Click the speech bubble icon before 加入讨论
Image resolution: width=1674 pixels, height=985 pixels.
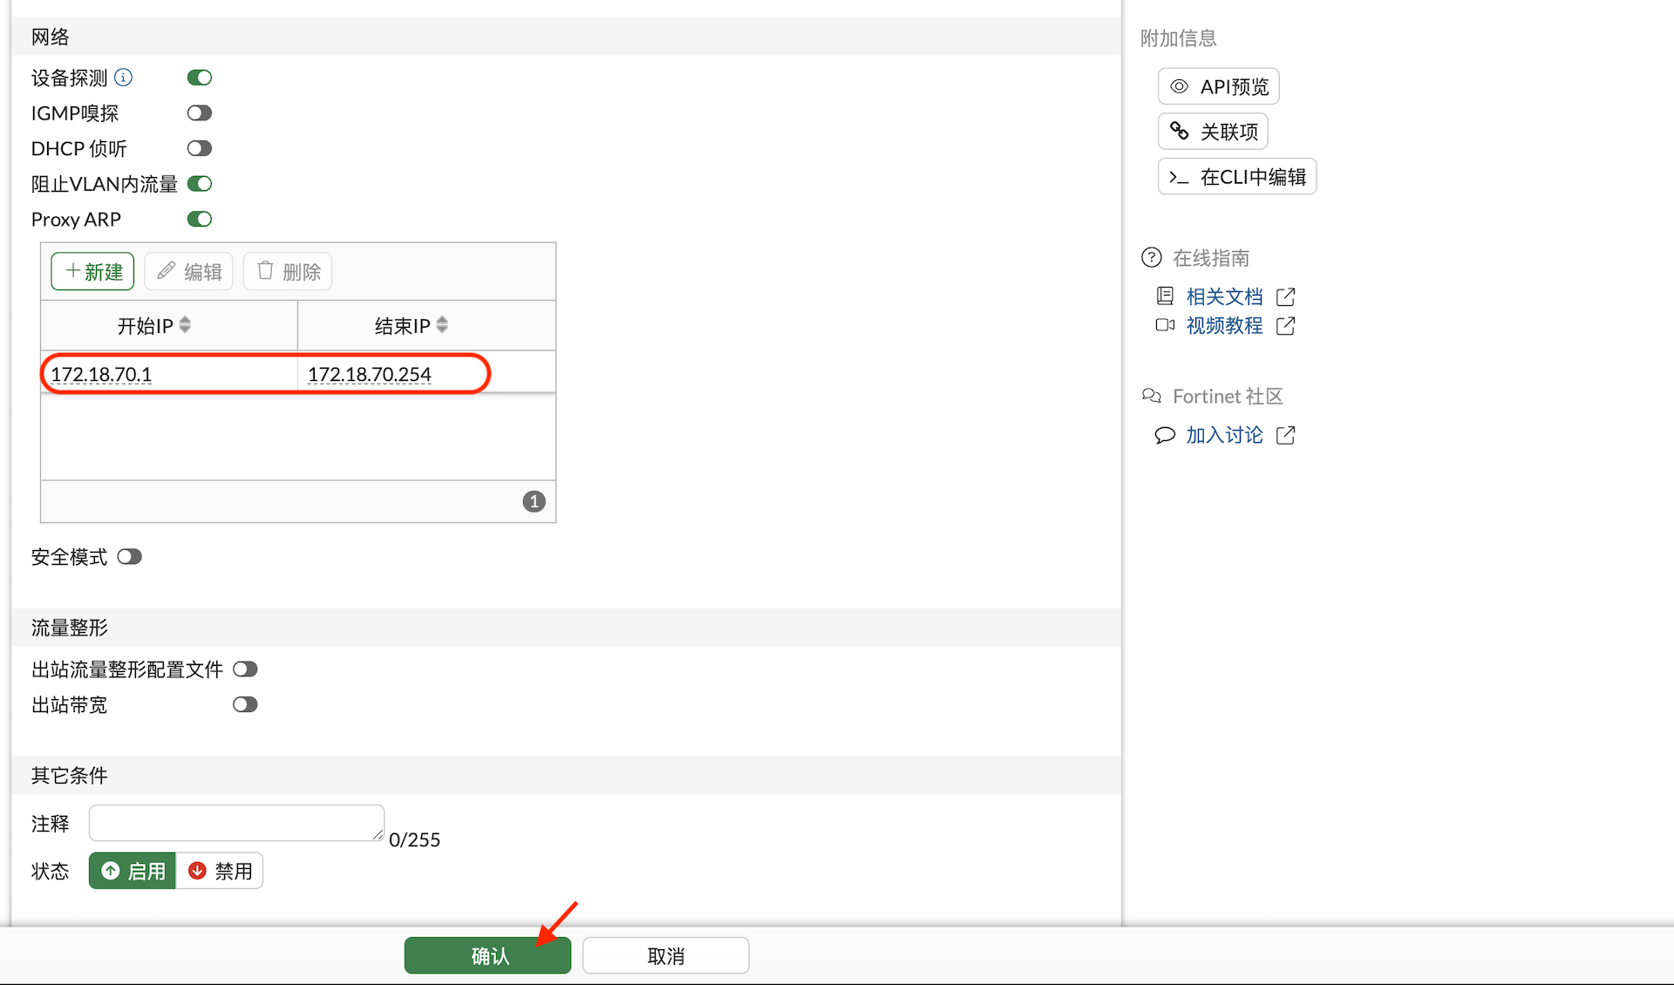click(1165, 435)
